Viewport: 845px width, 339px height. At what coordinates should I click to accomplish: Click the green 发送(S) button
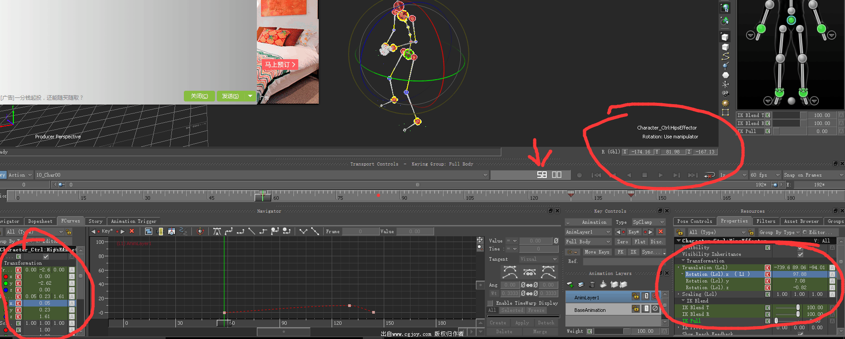click(x=231, y=96)
